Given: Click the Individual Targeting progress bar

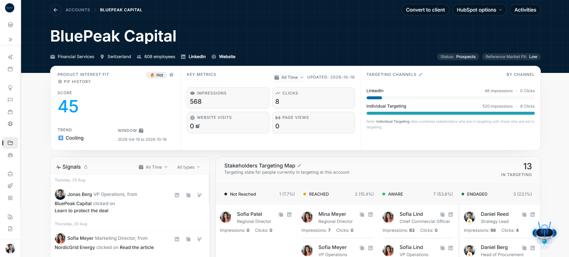Looking at the screenshot, I should (x=450, y=113).
